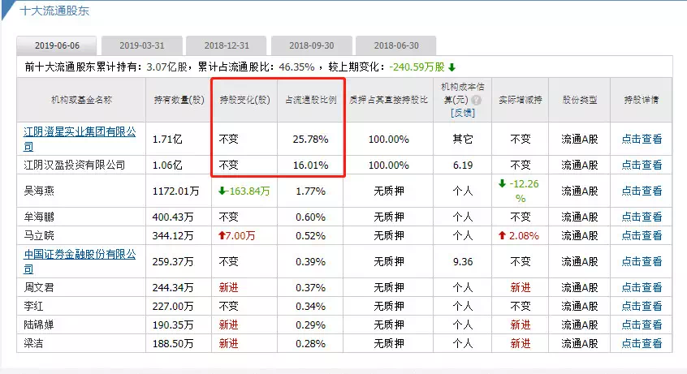Switch to the 2019-03-31 tab
This screenshot has height=374, width=687.
pyautogui.click(x=140, y=45)
